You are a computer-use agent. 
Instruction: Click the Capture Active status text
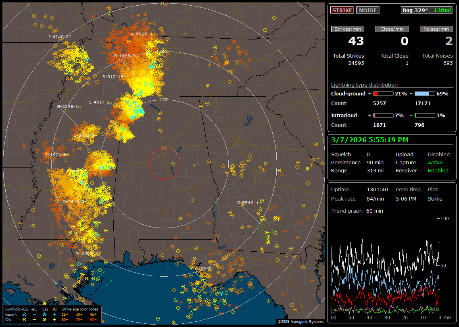coord(435,163)
